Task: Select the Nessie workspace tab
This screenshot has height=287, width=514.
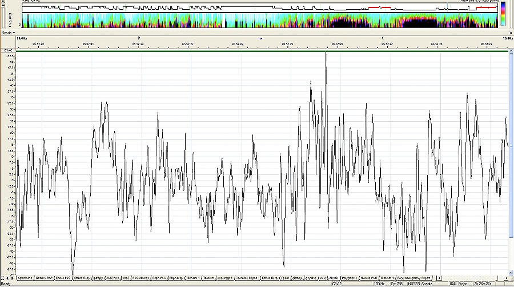Action: [334, 278]
